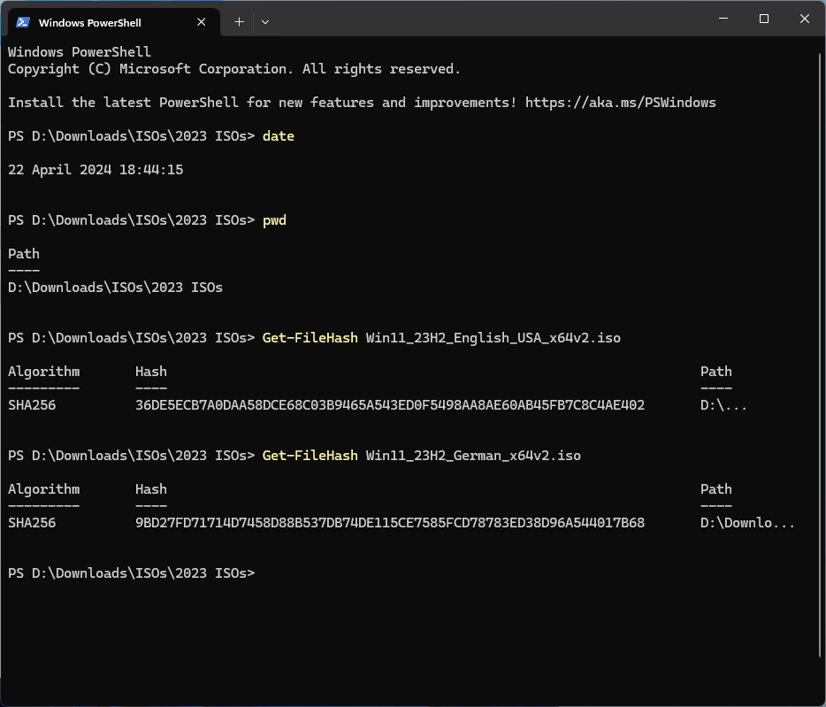The image size is (826, 707).
Task: Click the truncated path 'D:\...'
Action: [723, 405]
